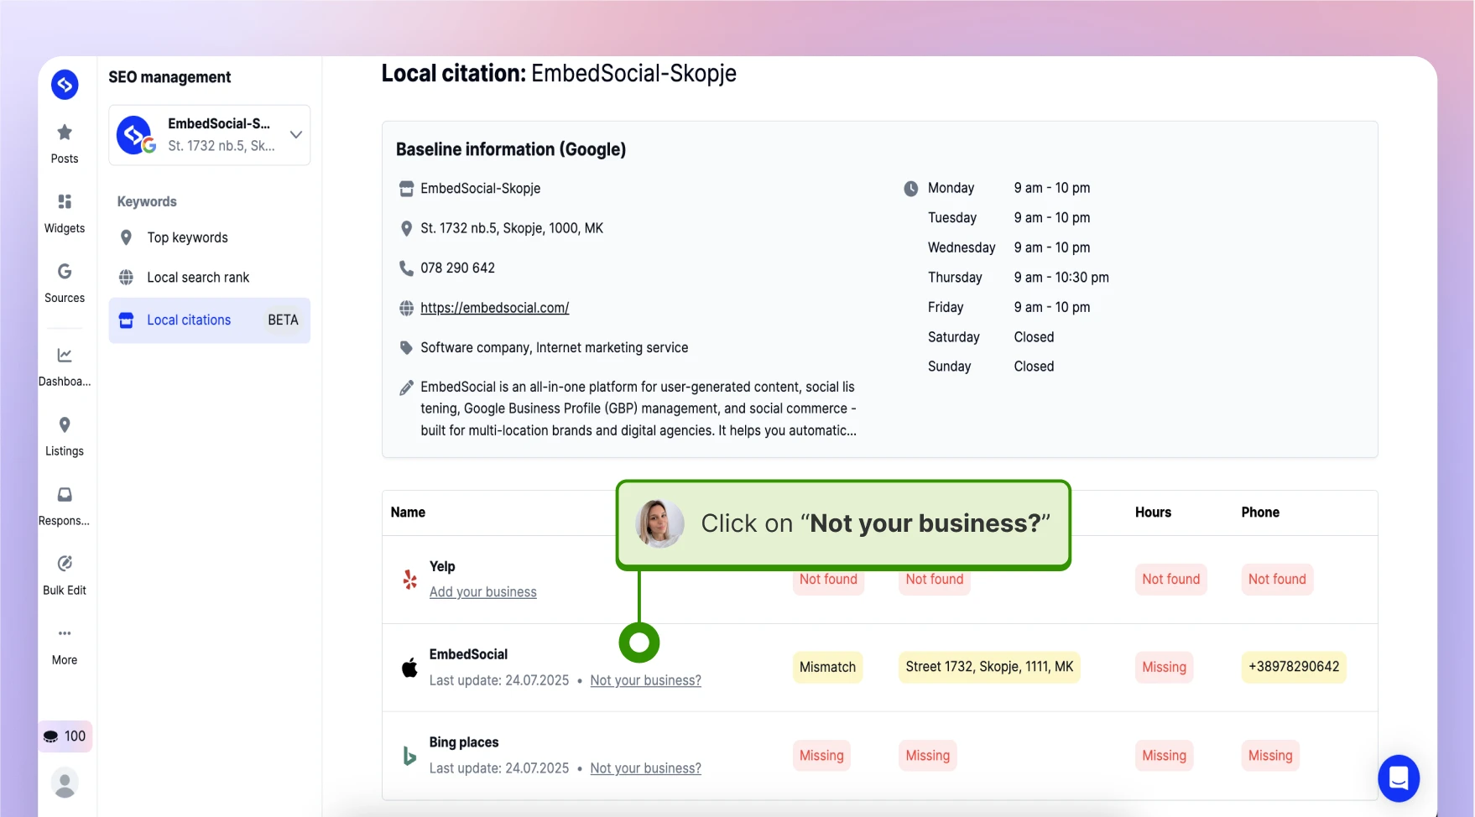Open the chat support bubble

[1399, 778]
